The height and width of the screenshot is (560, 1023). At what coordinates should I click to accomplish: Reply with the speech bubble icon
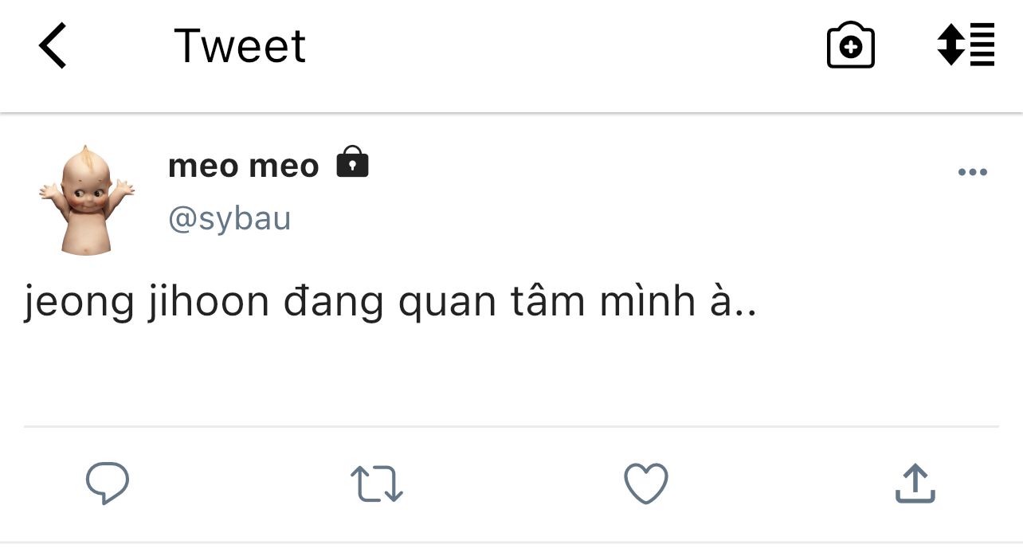pos(108,483)
